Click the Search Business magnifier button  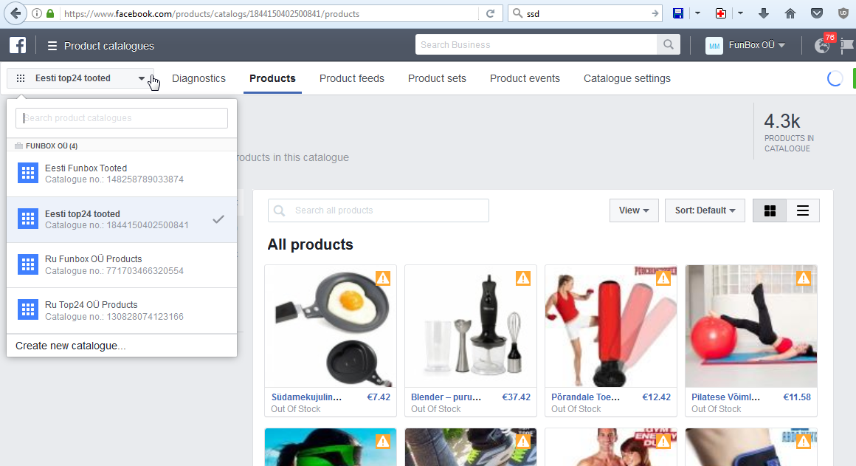pyautogui.click(x=669, y=45)
